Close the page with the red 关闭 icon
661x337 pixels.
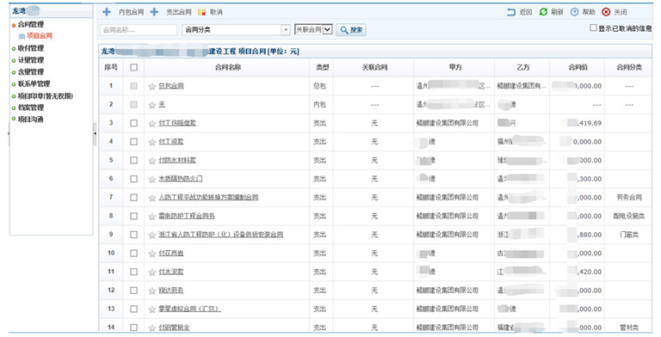[606, 12]
